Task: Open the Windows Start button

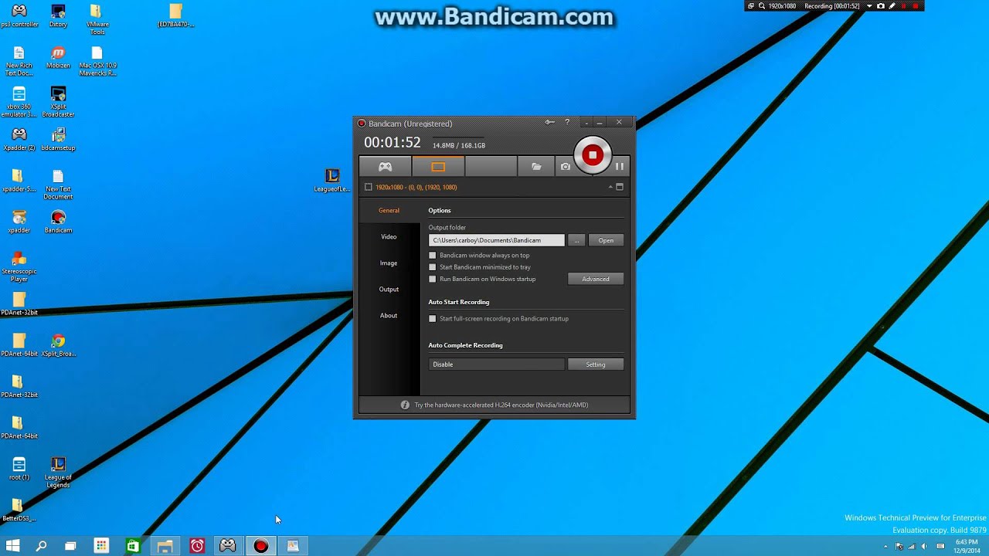Action: (x=12, y=546)
